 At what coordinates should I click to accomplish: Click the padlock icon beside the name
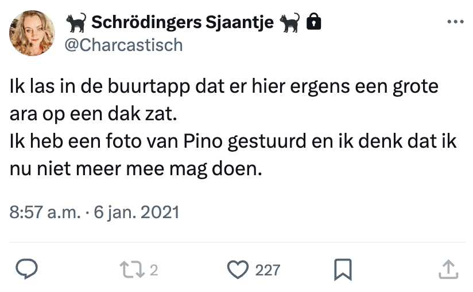coord(313,22)
